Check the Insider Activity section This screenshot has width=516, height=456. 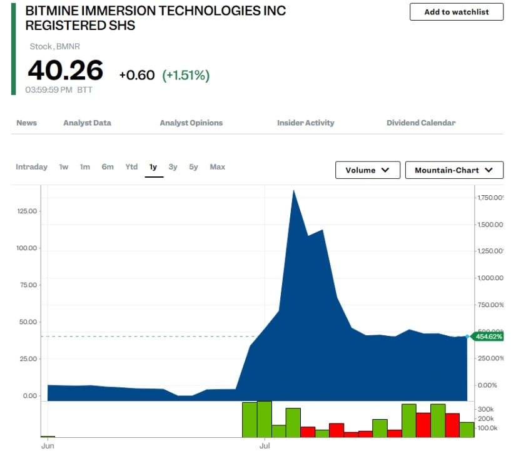306,123
